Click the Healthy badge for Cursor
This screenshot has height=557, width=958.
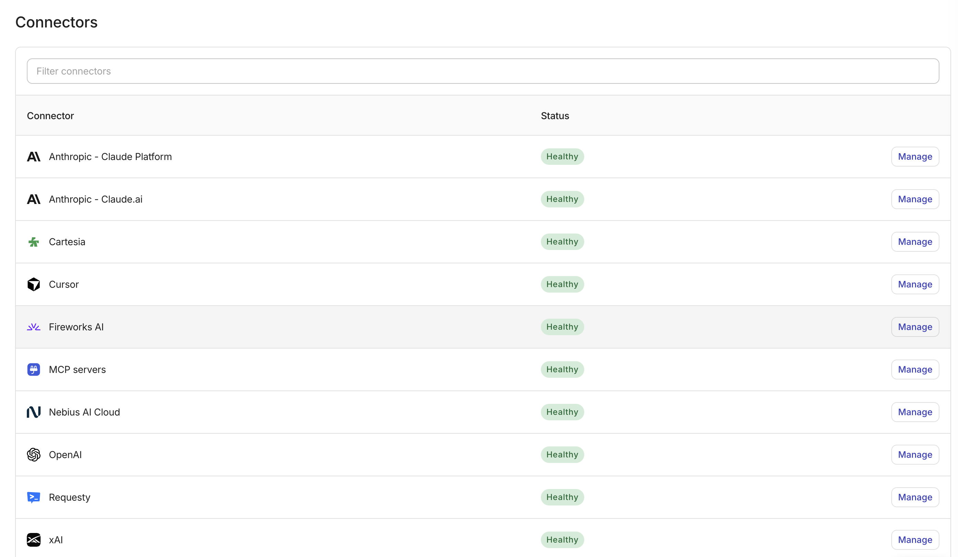click(x=562, y=284)
